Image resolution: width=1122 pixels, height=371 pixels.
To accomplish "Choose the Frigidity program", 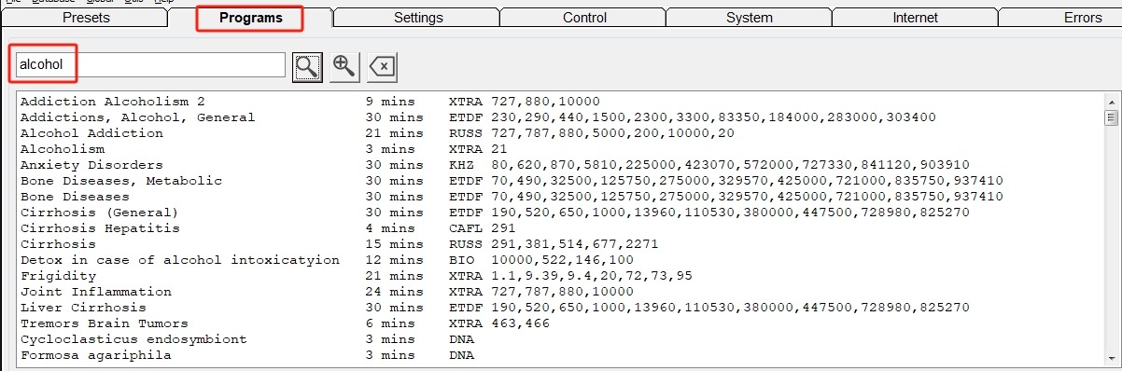I will tap(560, 276).
